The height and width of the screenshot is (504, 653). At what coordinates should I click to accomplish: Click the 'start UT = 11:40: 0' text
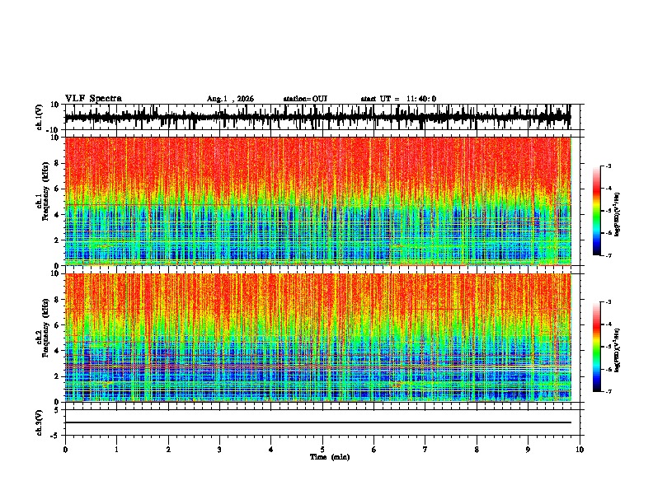pyautogui.click(x=398, y=99)
